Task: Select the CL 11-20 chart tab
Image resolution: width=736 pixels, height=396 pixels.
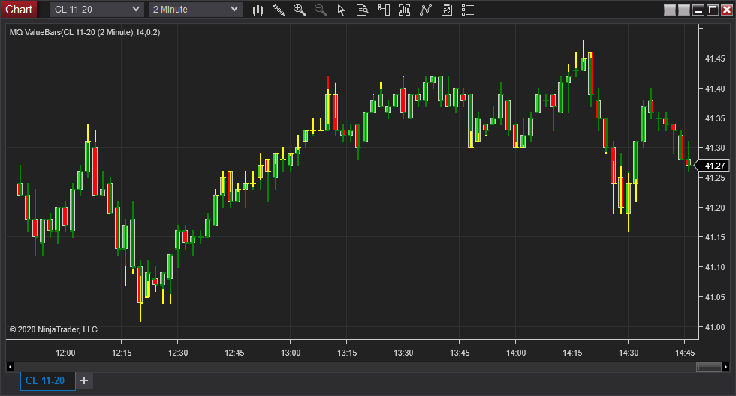Action: click(47, 380)
